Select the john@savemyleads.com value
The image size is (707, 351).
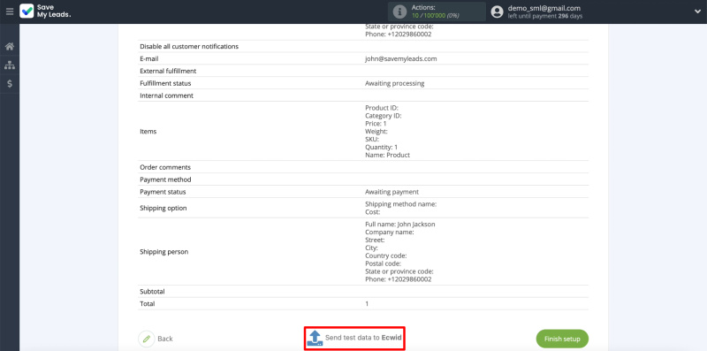click(x=401, y=58)
